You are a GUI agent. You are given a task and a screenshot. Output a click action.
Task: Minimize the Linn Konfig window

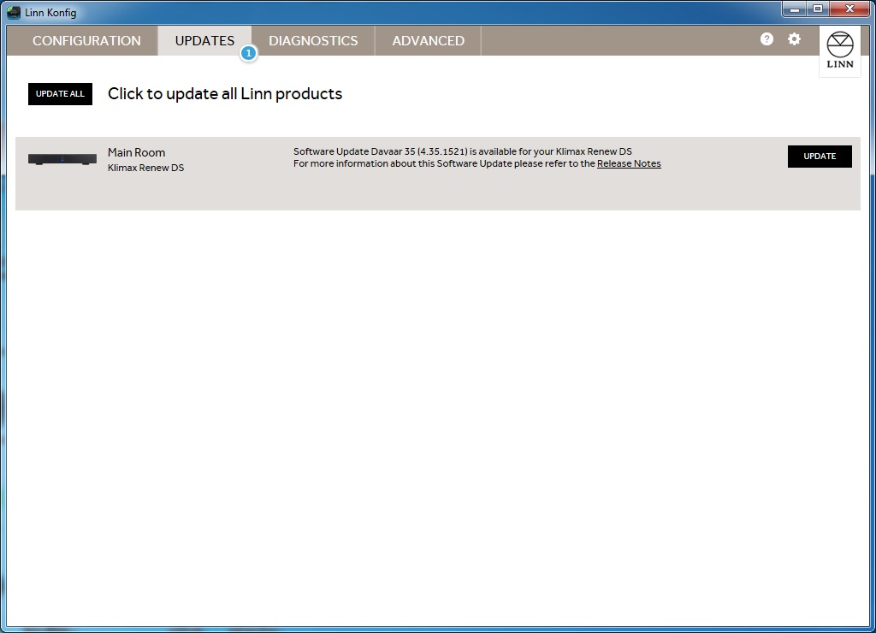(795, 9)
